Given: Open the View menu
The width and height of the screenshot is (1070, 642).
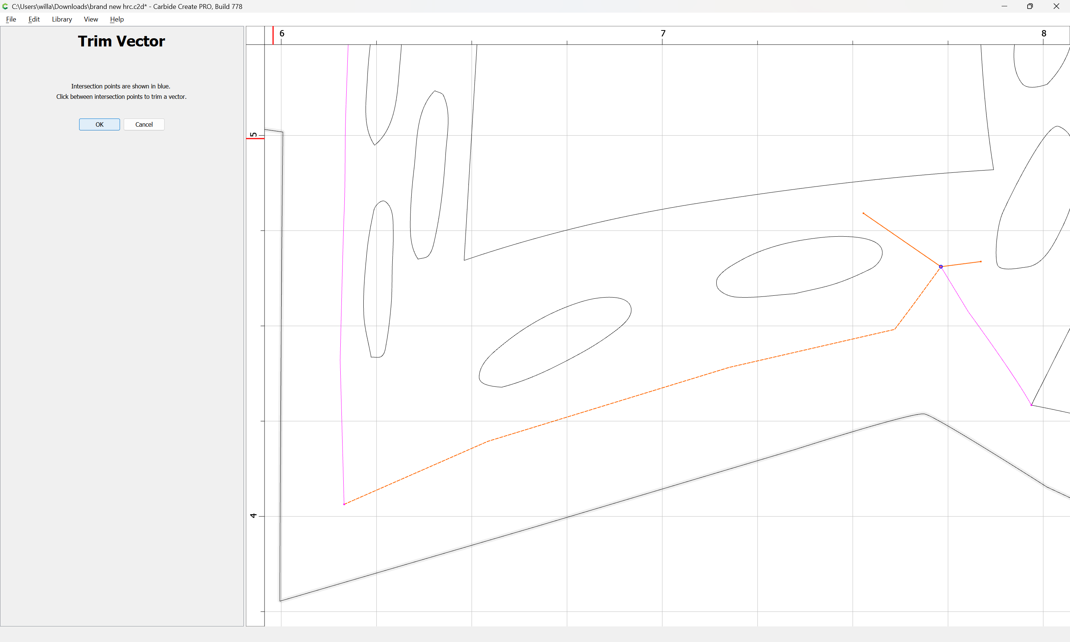Looking at the screenshot, I should click(91, 19).
